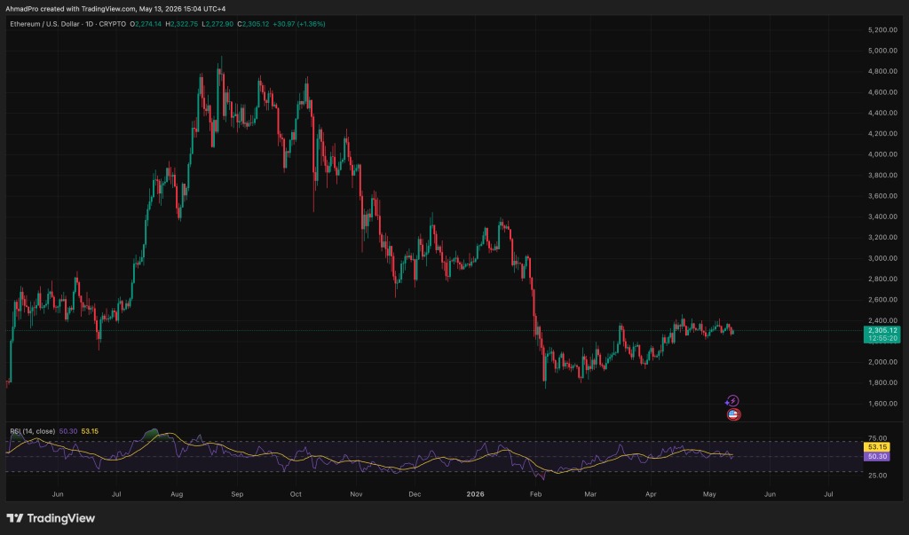The width and height of the screenshot is (909, 535).
Task: Click the RSI value 50.30 in legend
Action: (x=67, y=431)
